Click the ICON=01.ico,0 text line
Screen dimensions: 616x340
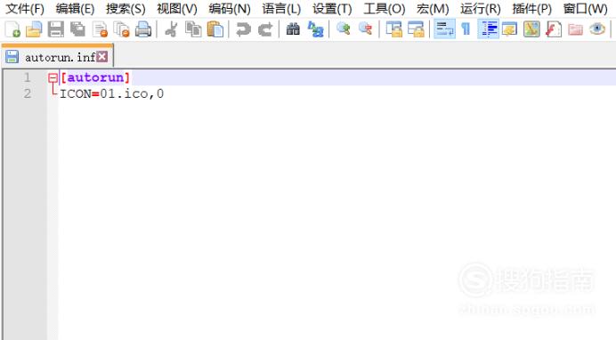111,93
